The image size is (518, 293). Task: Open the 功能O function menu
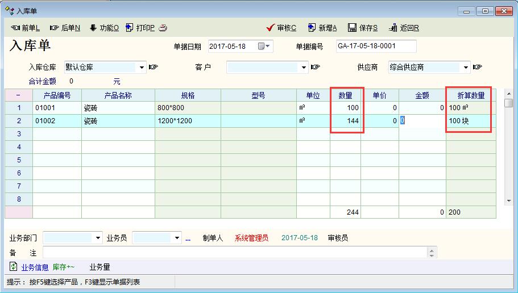click(x=104, y=28)
